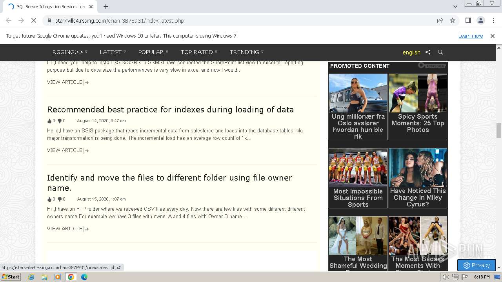The width and height of the screenshot is (502, 282).
Task: Show the tab search dropdown
Action: (x=455, y=7)
